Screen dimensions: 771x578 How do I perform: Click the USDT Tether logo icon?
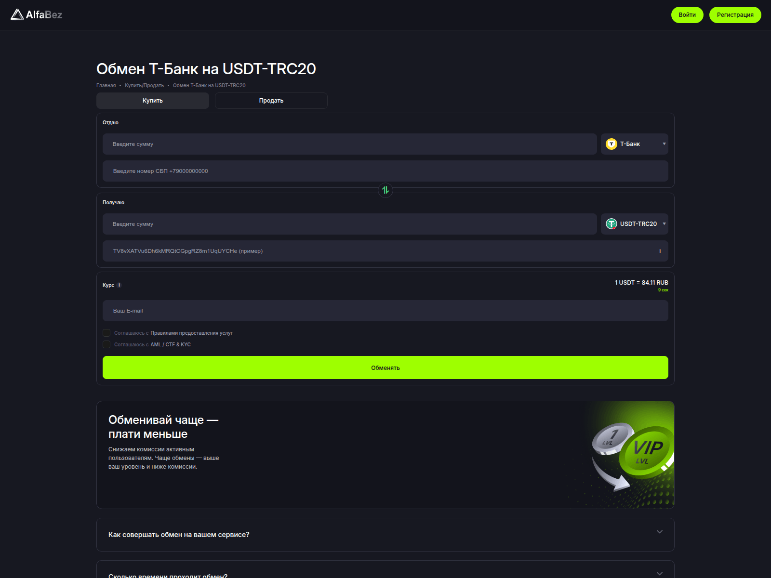(611, 224)
